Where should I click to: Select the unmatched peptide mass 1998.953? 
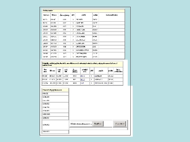(55, 125)
